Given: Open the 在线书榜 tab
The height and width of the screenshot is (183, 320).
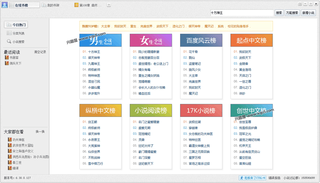Looking at the screenshot, I should point(25,5).
